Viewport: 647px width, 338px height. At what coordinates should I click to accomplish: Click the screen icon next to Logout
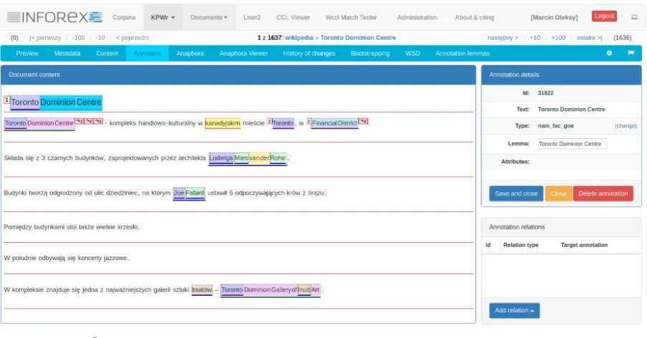[x=634, y=17]
